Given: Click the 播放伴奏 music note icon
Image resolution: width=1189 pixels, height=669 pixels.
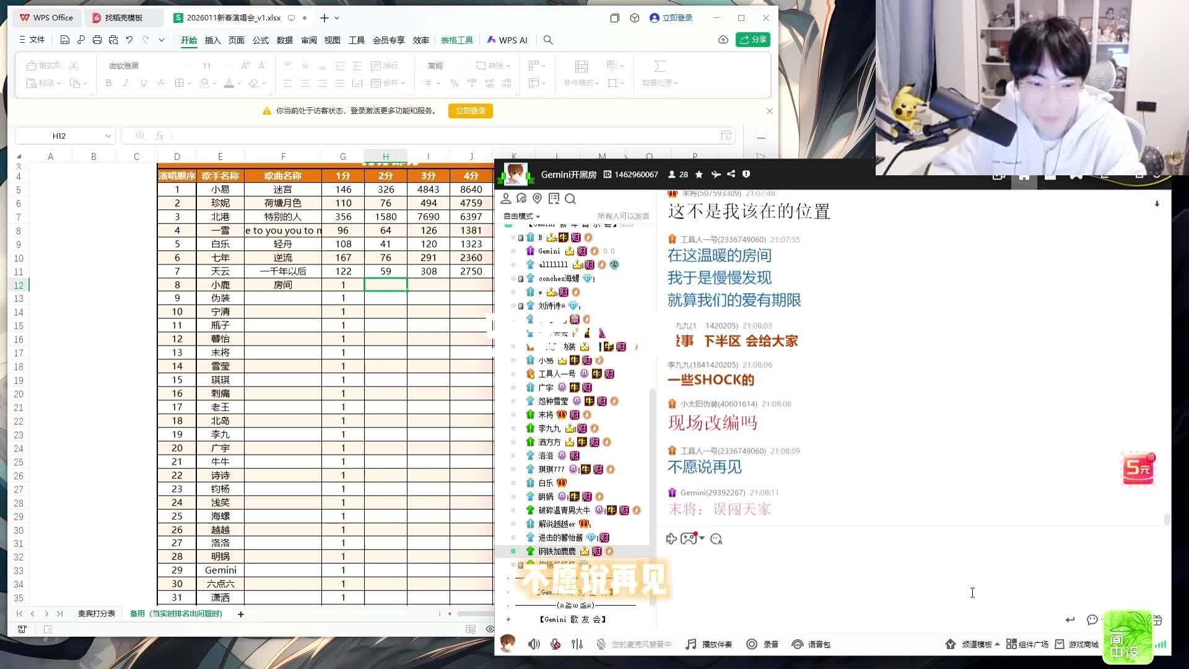Looking at the screenshot, I should (x=691, y=644).
